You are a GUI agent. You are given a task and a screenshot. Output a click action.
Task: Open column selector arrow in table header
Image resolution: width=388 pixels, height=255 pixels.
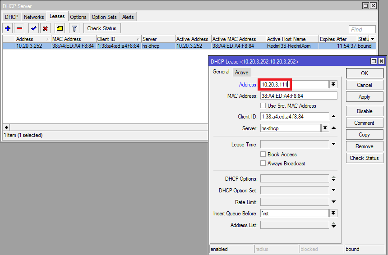click(372, 39)
